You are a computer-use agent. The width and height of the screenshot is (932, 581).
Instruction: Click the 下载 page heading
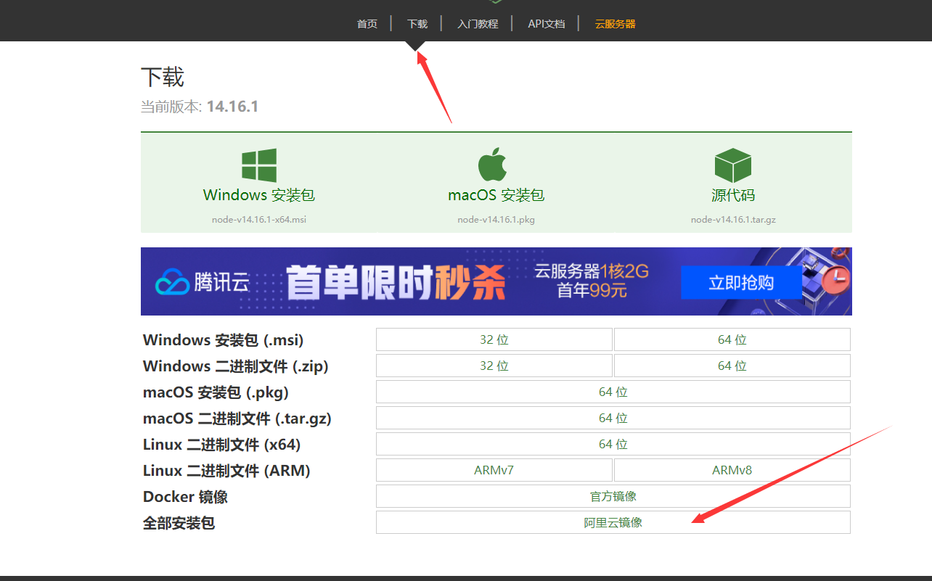tap(163, 77)
